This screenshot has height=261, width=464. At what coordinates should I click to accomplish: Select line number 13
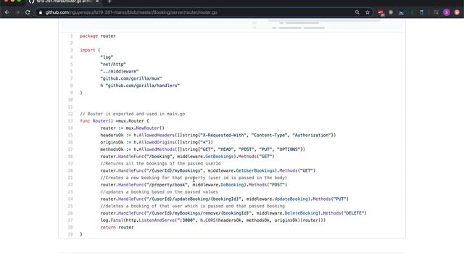click(x=70, y=121)
